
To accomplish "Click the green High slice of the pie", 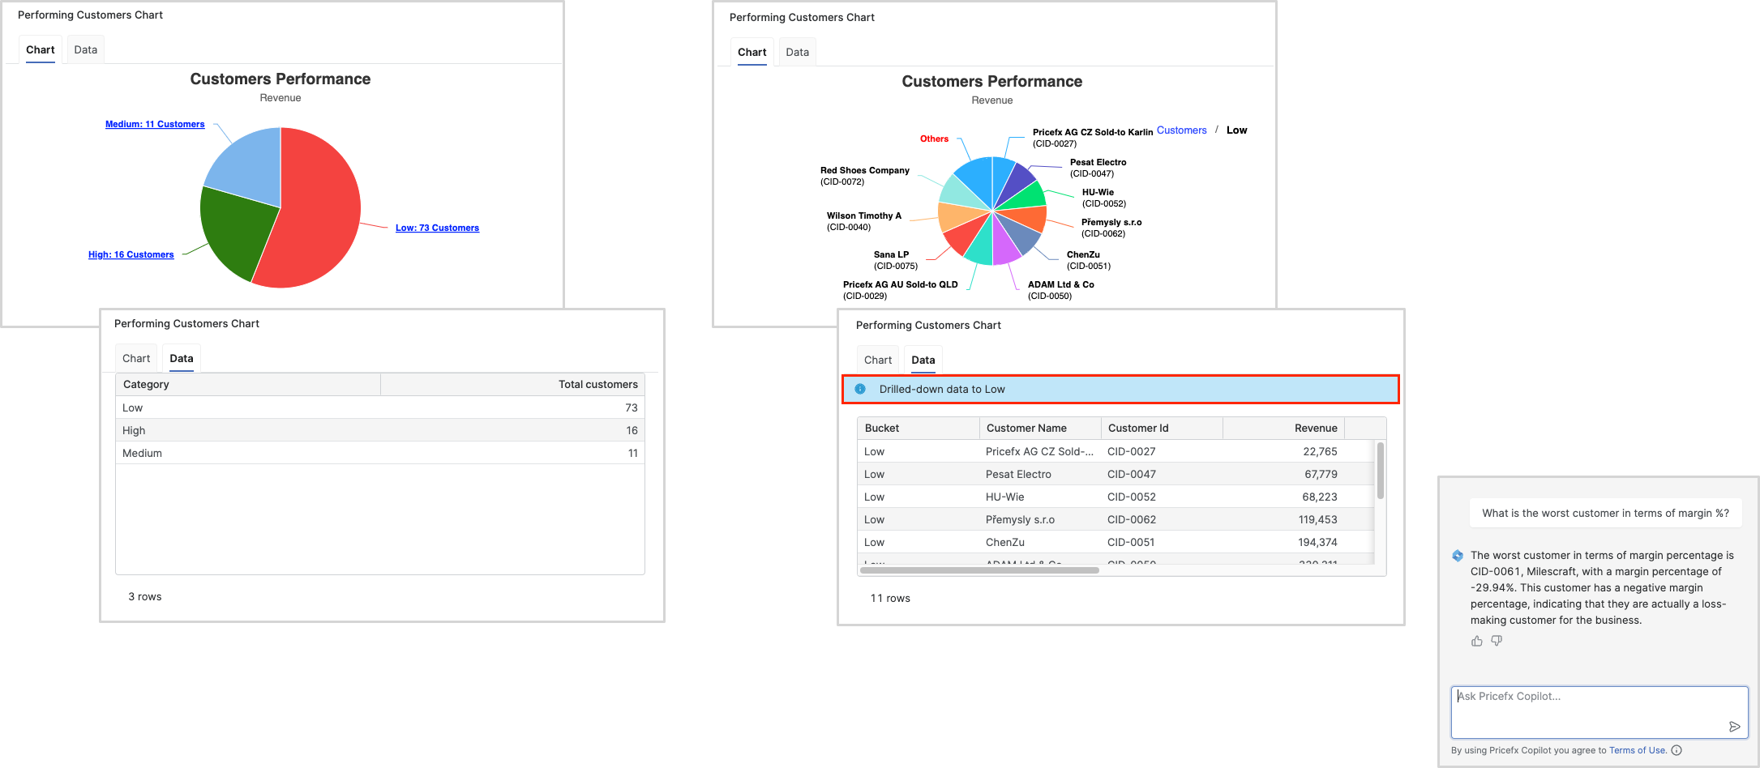I will [x=229, y=231].
